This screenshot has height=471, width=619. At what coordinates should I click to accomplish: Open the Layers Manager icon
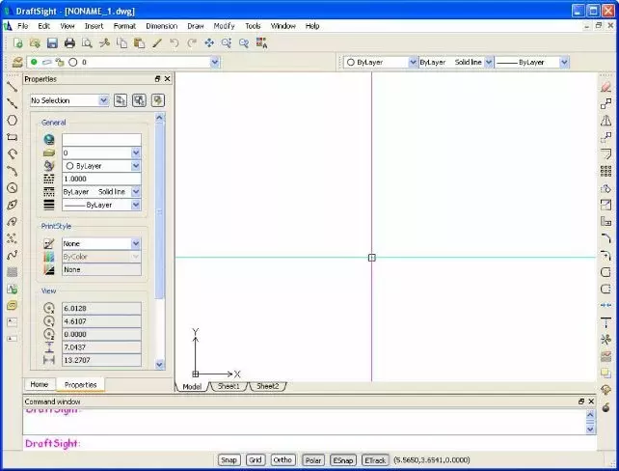pyautogui.click(x=17, y=62)
